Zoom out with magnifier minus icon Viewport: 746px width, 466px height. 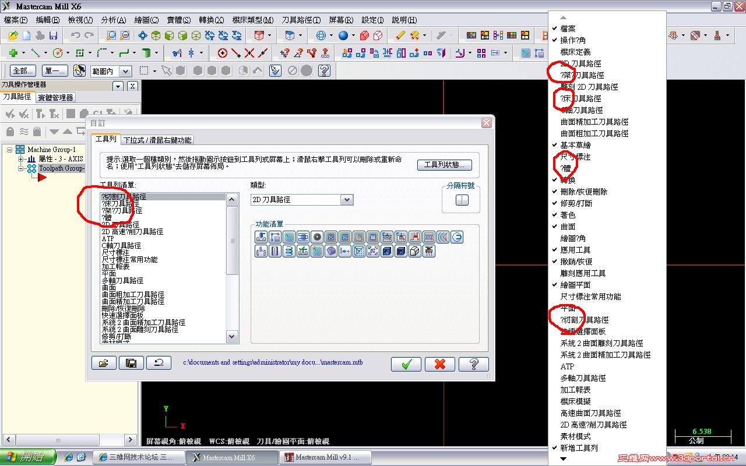coord(125,36)
